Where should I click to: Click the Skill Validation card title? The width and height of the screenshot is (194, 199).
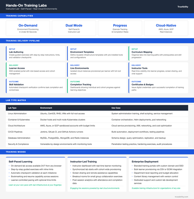16,84
